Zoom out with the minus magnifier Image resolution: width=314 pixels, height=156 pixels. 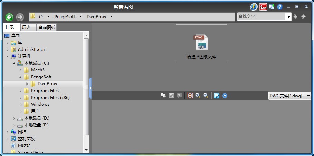point(206,96)
